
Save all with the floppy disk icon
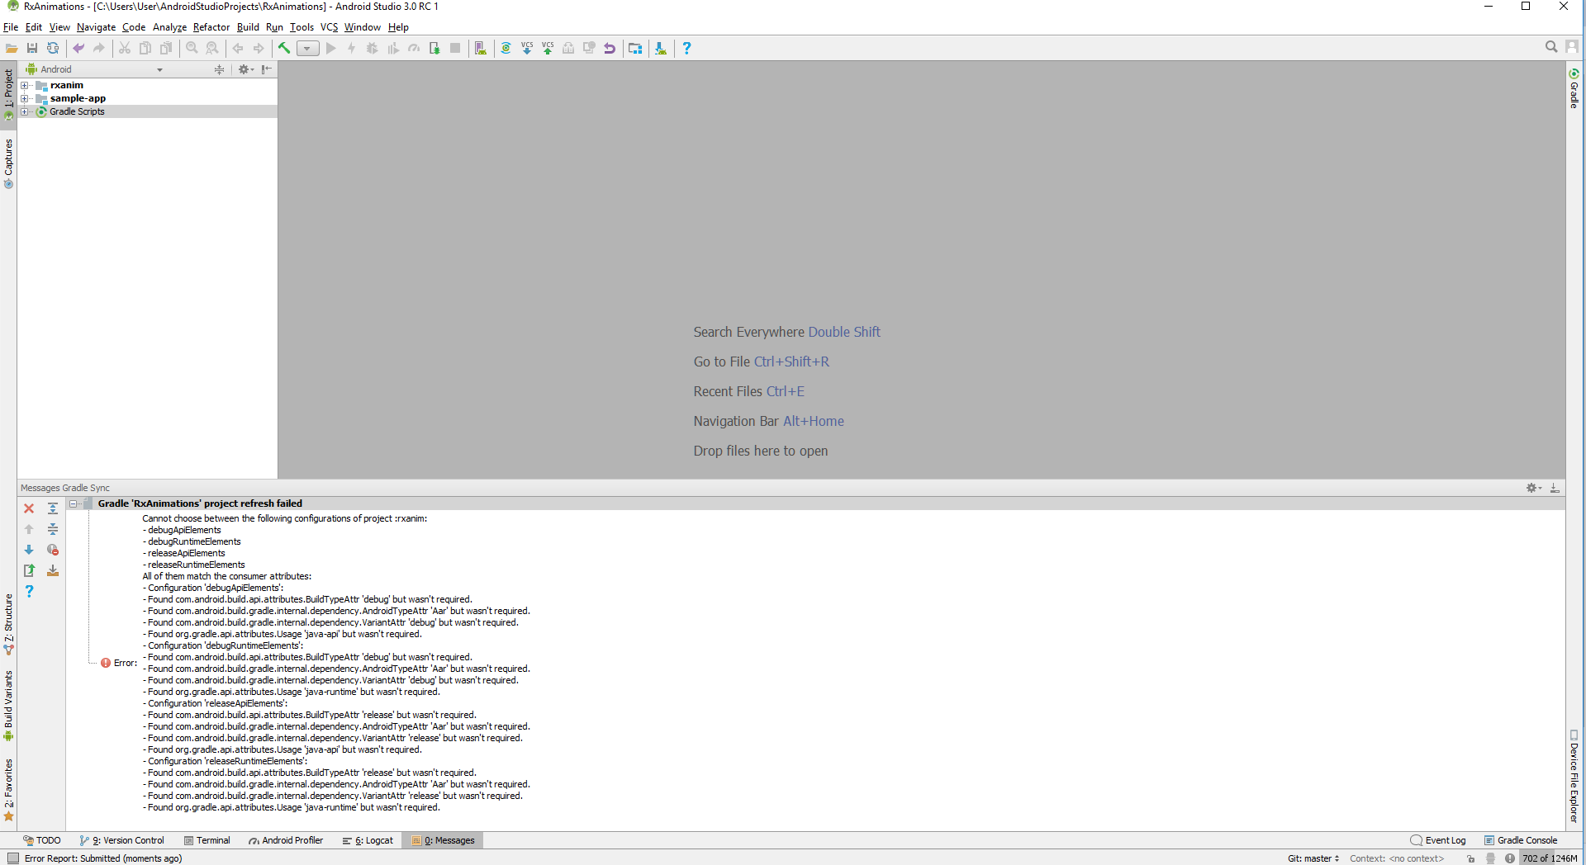32,49
